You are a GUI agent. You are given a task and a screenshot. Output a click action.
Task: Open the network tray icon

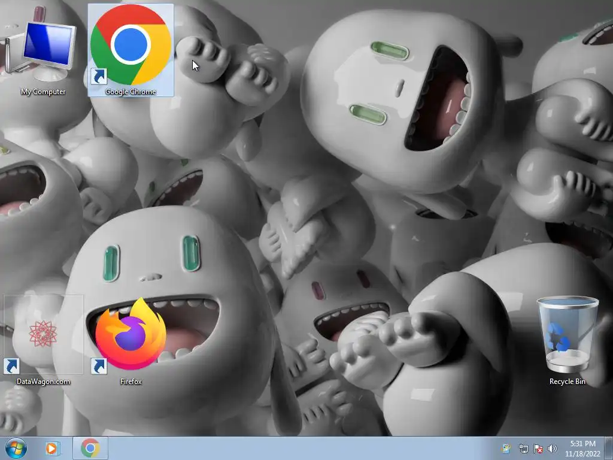[523, 449]
